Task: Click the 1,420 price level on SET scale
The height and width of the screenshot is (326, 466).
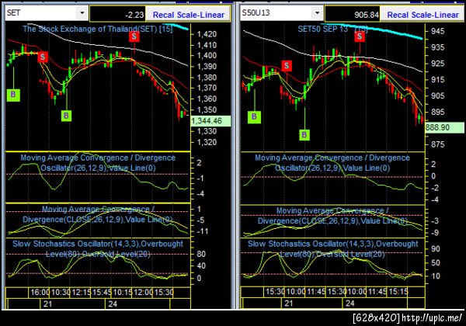Action: coord(207,34)
